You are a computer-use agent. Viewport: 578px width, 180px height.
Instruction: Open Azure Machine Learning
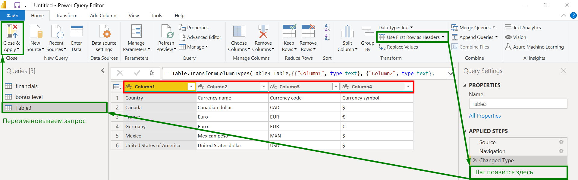[534, 47]
